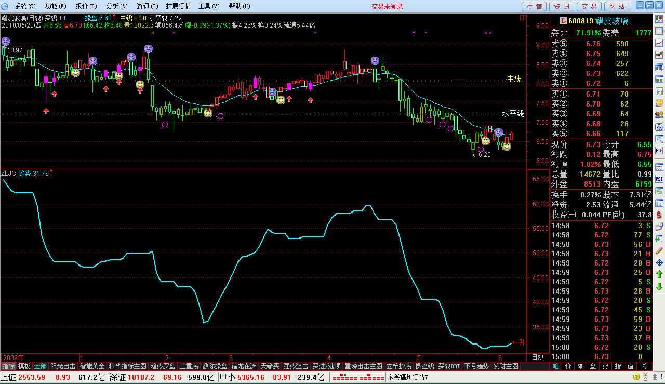Select the 强势狙击 indicator tab

tap(296, 366)
